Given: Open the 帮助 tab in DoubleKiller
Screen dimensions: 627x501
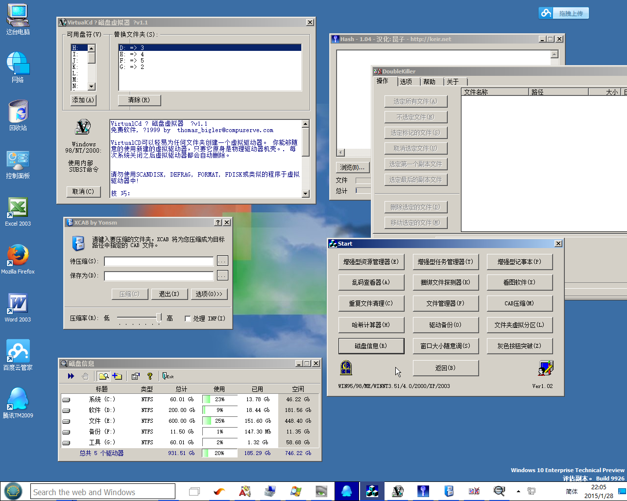Looking at the screenshot, I should point(430,82).
